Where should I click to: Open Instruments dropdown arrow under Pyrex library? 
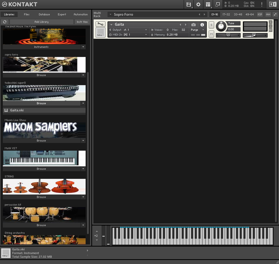point(83,47)
